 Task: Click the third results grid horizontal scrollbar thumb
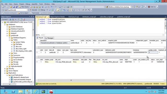(71, 80)
